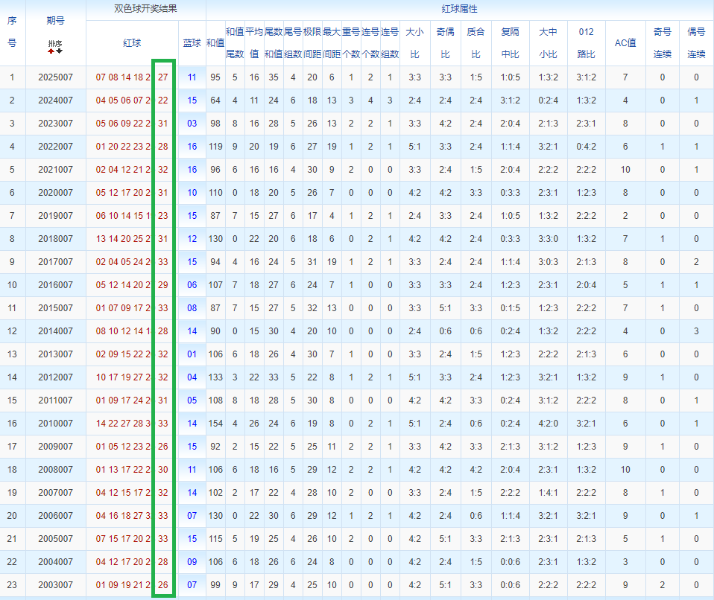Click issue number 2025007
Screen dimensions: 714x600
click(x=55, y=77)
